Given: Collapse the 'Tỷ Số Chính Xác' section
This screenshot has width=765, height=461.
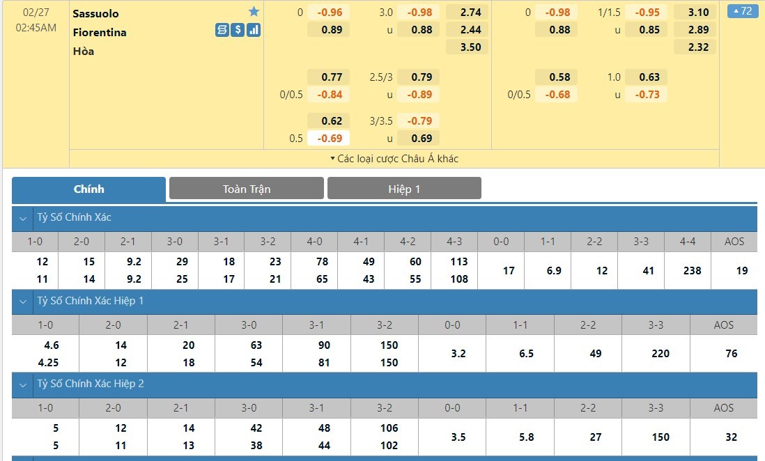Looking at the screenshot, I should pos(23,218).
